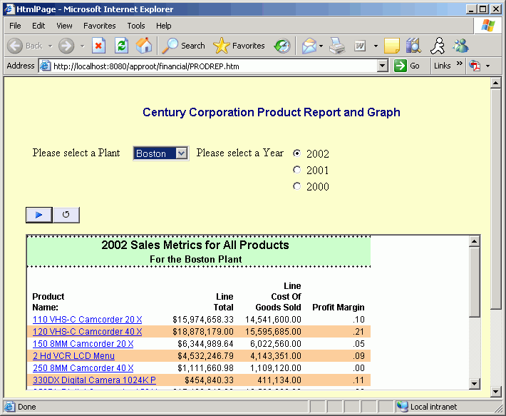Click the IE icon in title bar
The image size is (506, 416).
click(9, 9)
